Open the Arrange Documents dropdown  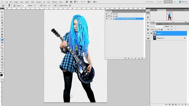[x=89, y=2]
